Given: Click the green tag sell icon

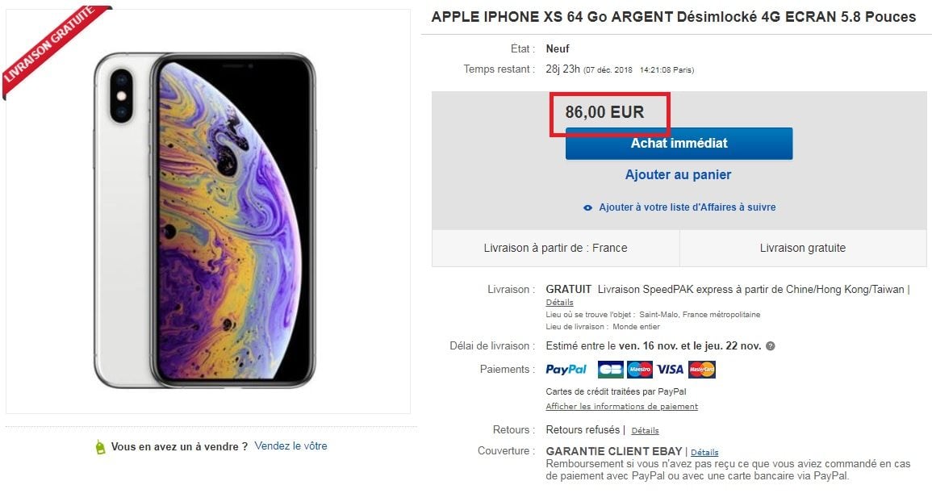Looking at the screenshot, I should [100, 446].
